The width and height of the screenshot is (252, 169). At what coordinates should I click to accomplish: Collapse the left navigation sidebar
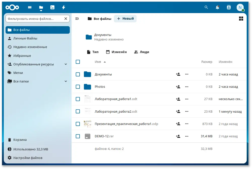(77, 18)
